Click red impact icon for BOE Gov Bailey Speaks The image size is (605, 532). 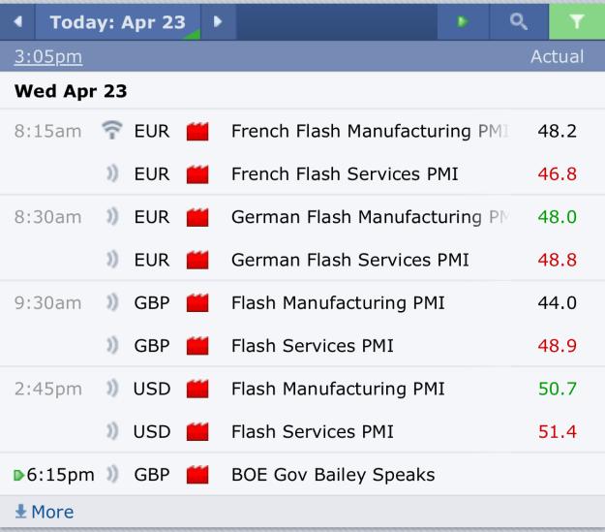197,475
